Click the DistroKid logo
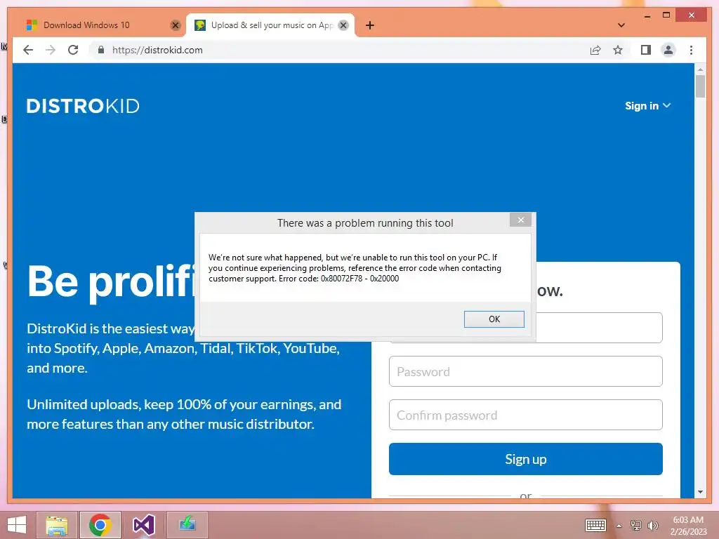Viewport: 719px width, 539px height. point(83,106)
